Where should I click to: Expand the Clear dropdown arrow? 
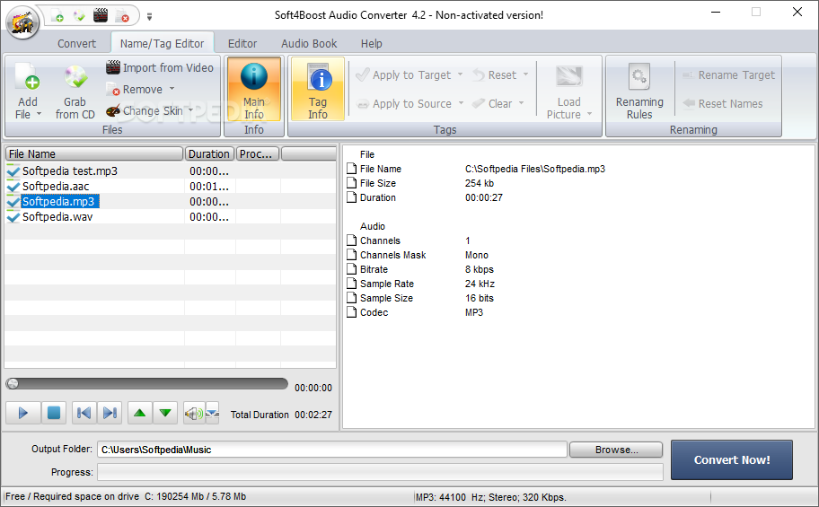point(521,103)
